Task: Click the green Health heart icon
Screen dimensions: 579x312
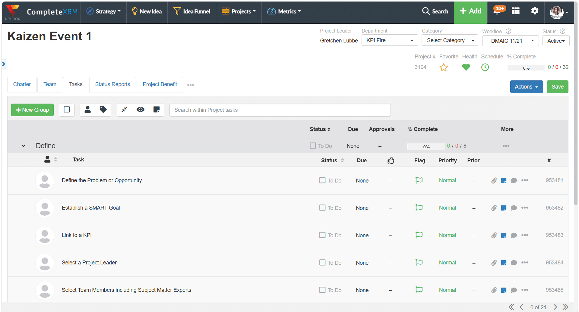Action: pyautogui.click(x=466, y=67)
